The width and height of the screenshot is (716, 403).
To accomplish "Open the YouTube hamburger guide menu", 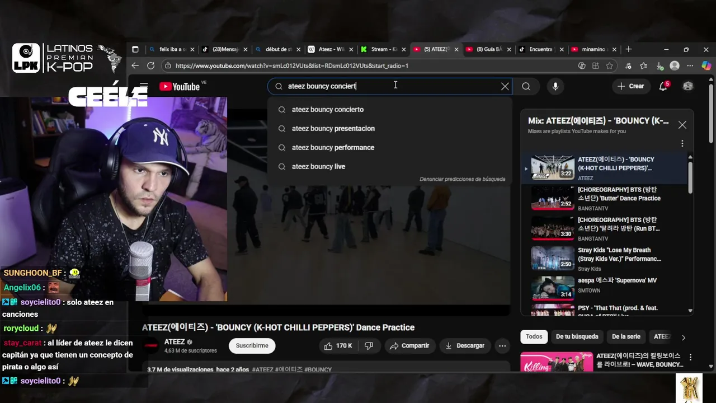I will click(144, 86).
